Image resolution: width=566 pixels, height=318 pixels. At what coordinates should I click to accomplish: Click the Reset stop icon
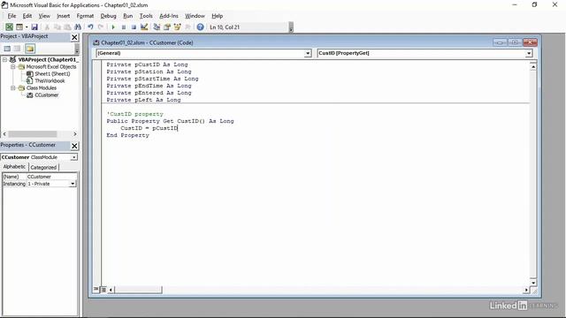[x=134, y=27]
